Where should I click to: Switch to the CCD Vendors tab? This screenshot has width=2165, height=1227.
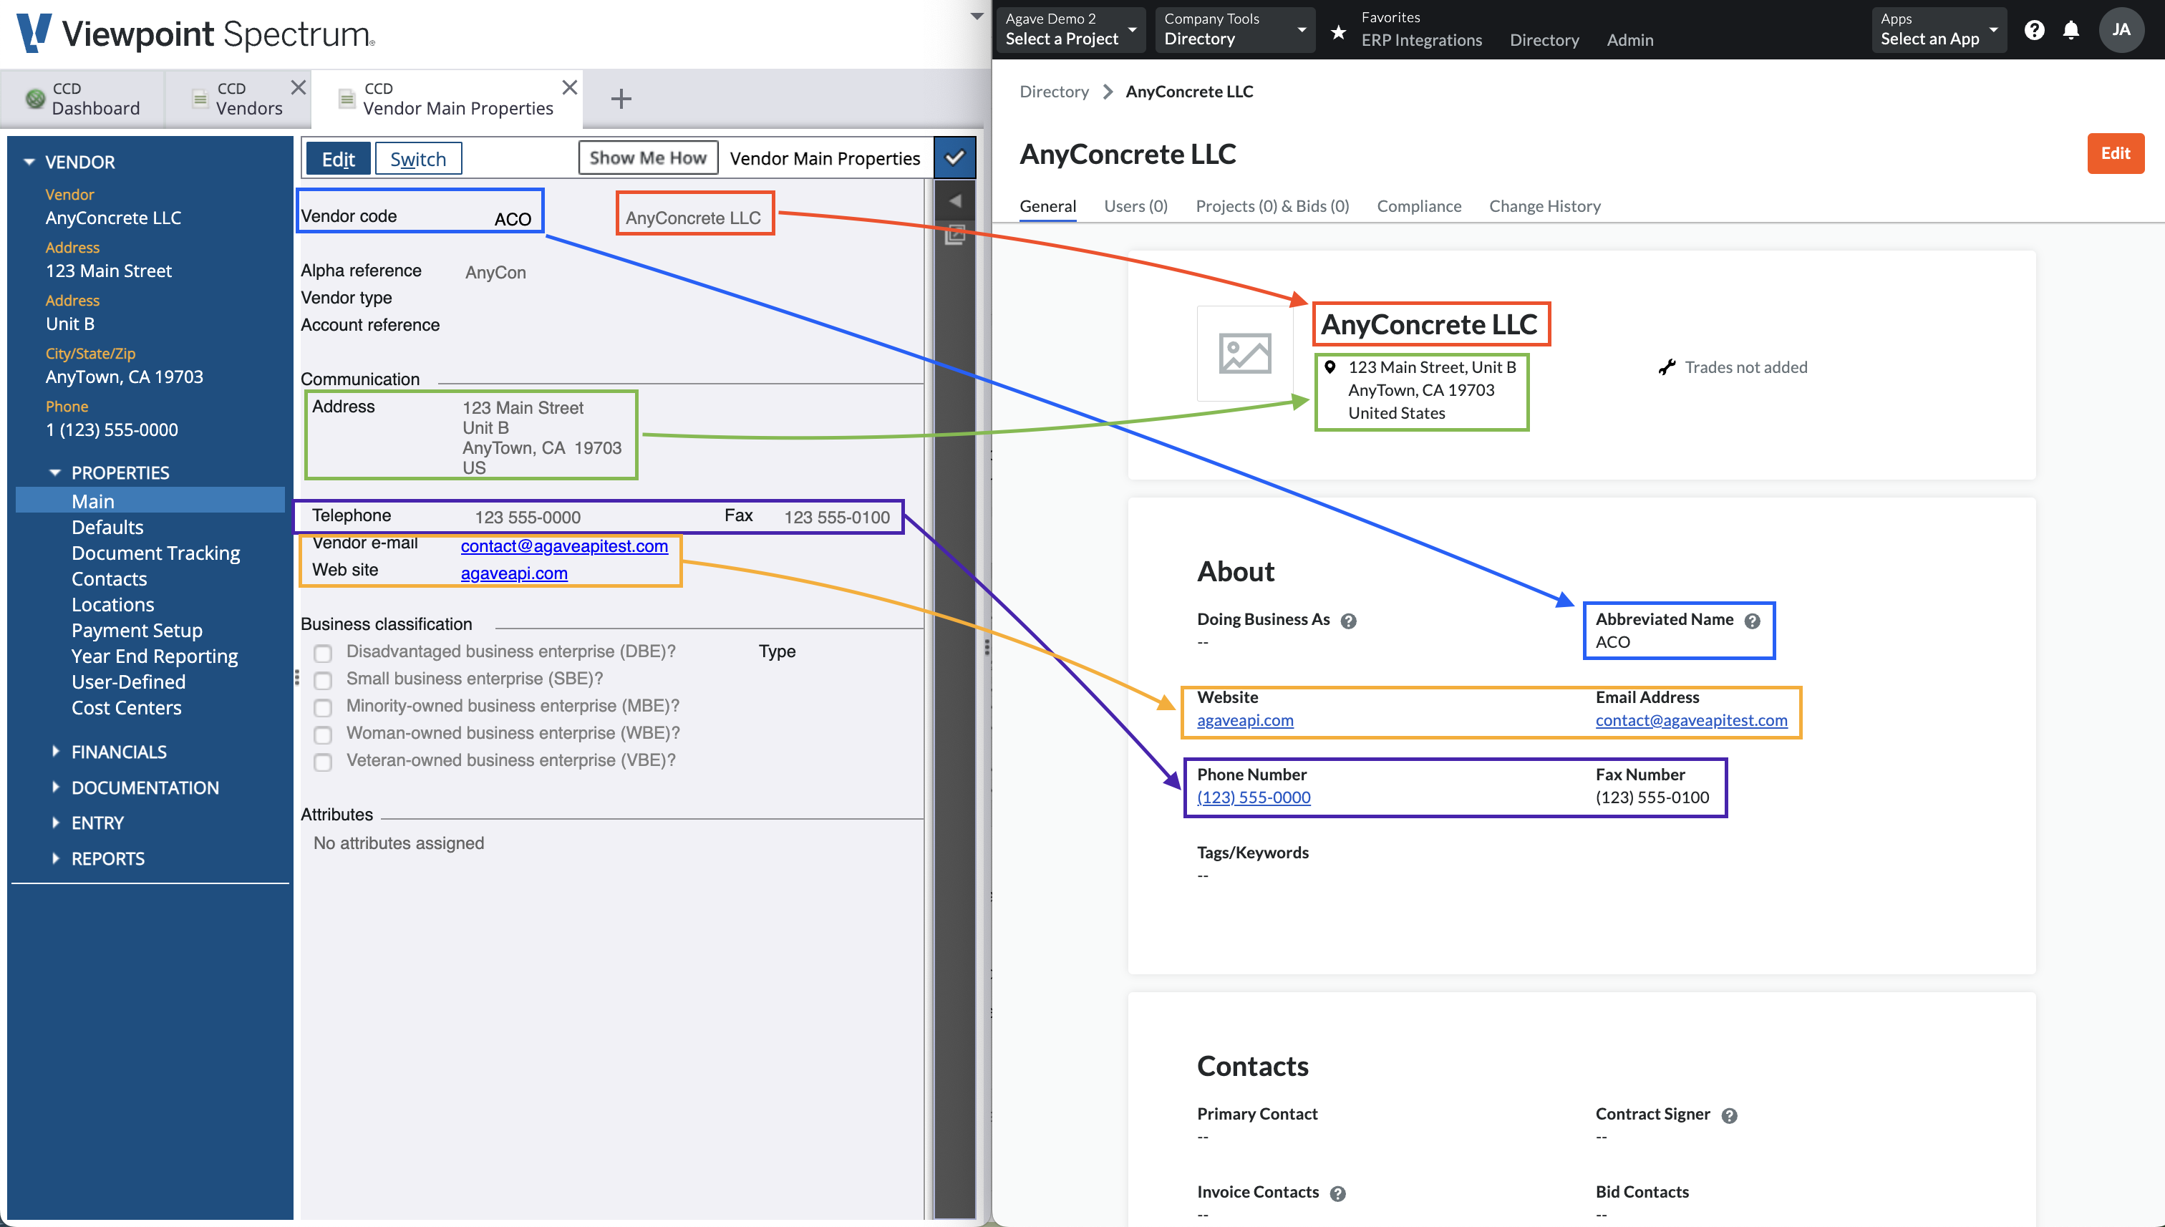(x=238, y=99)
